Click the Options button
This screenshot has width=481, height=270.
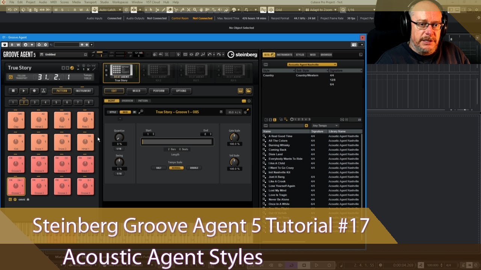pos(181,91)
